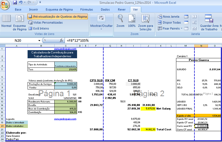This screenshot has height=142, width=222.
Task: Select the Pedro Guerra header cell
Action: tap(199, 60)
